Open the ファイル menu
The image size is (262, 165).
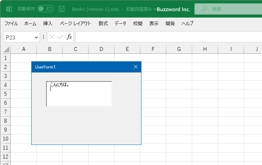[11, 23]
